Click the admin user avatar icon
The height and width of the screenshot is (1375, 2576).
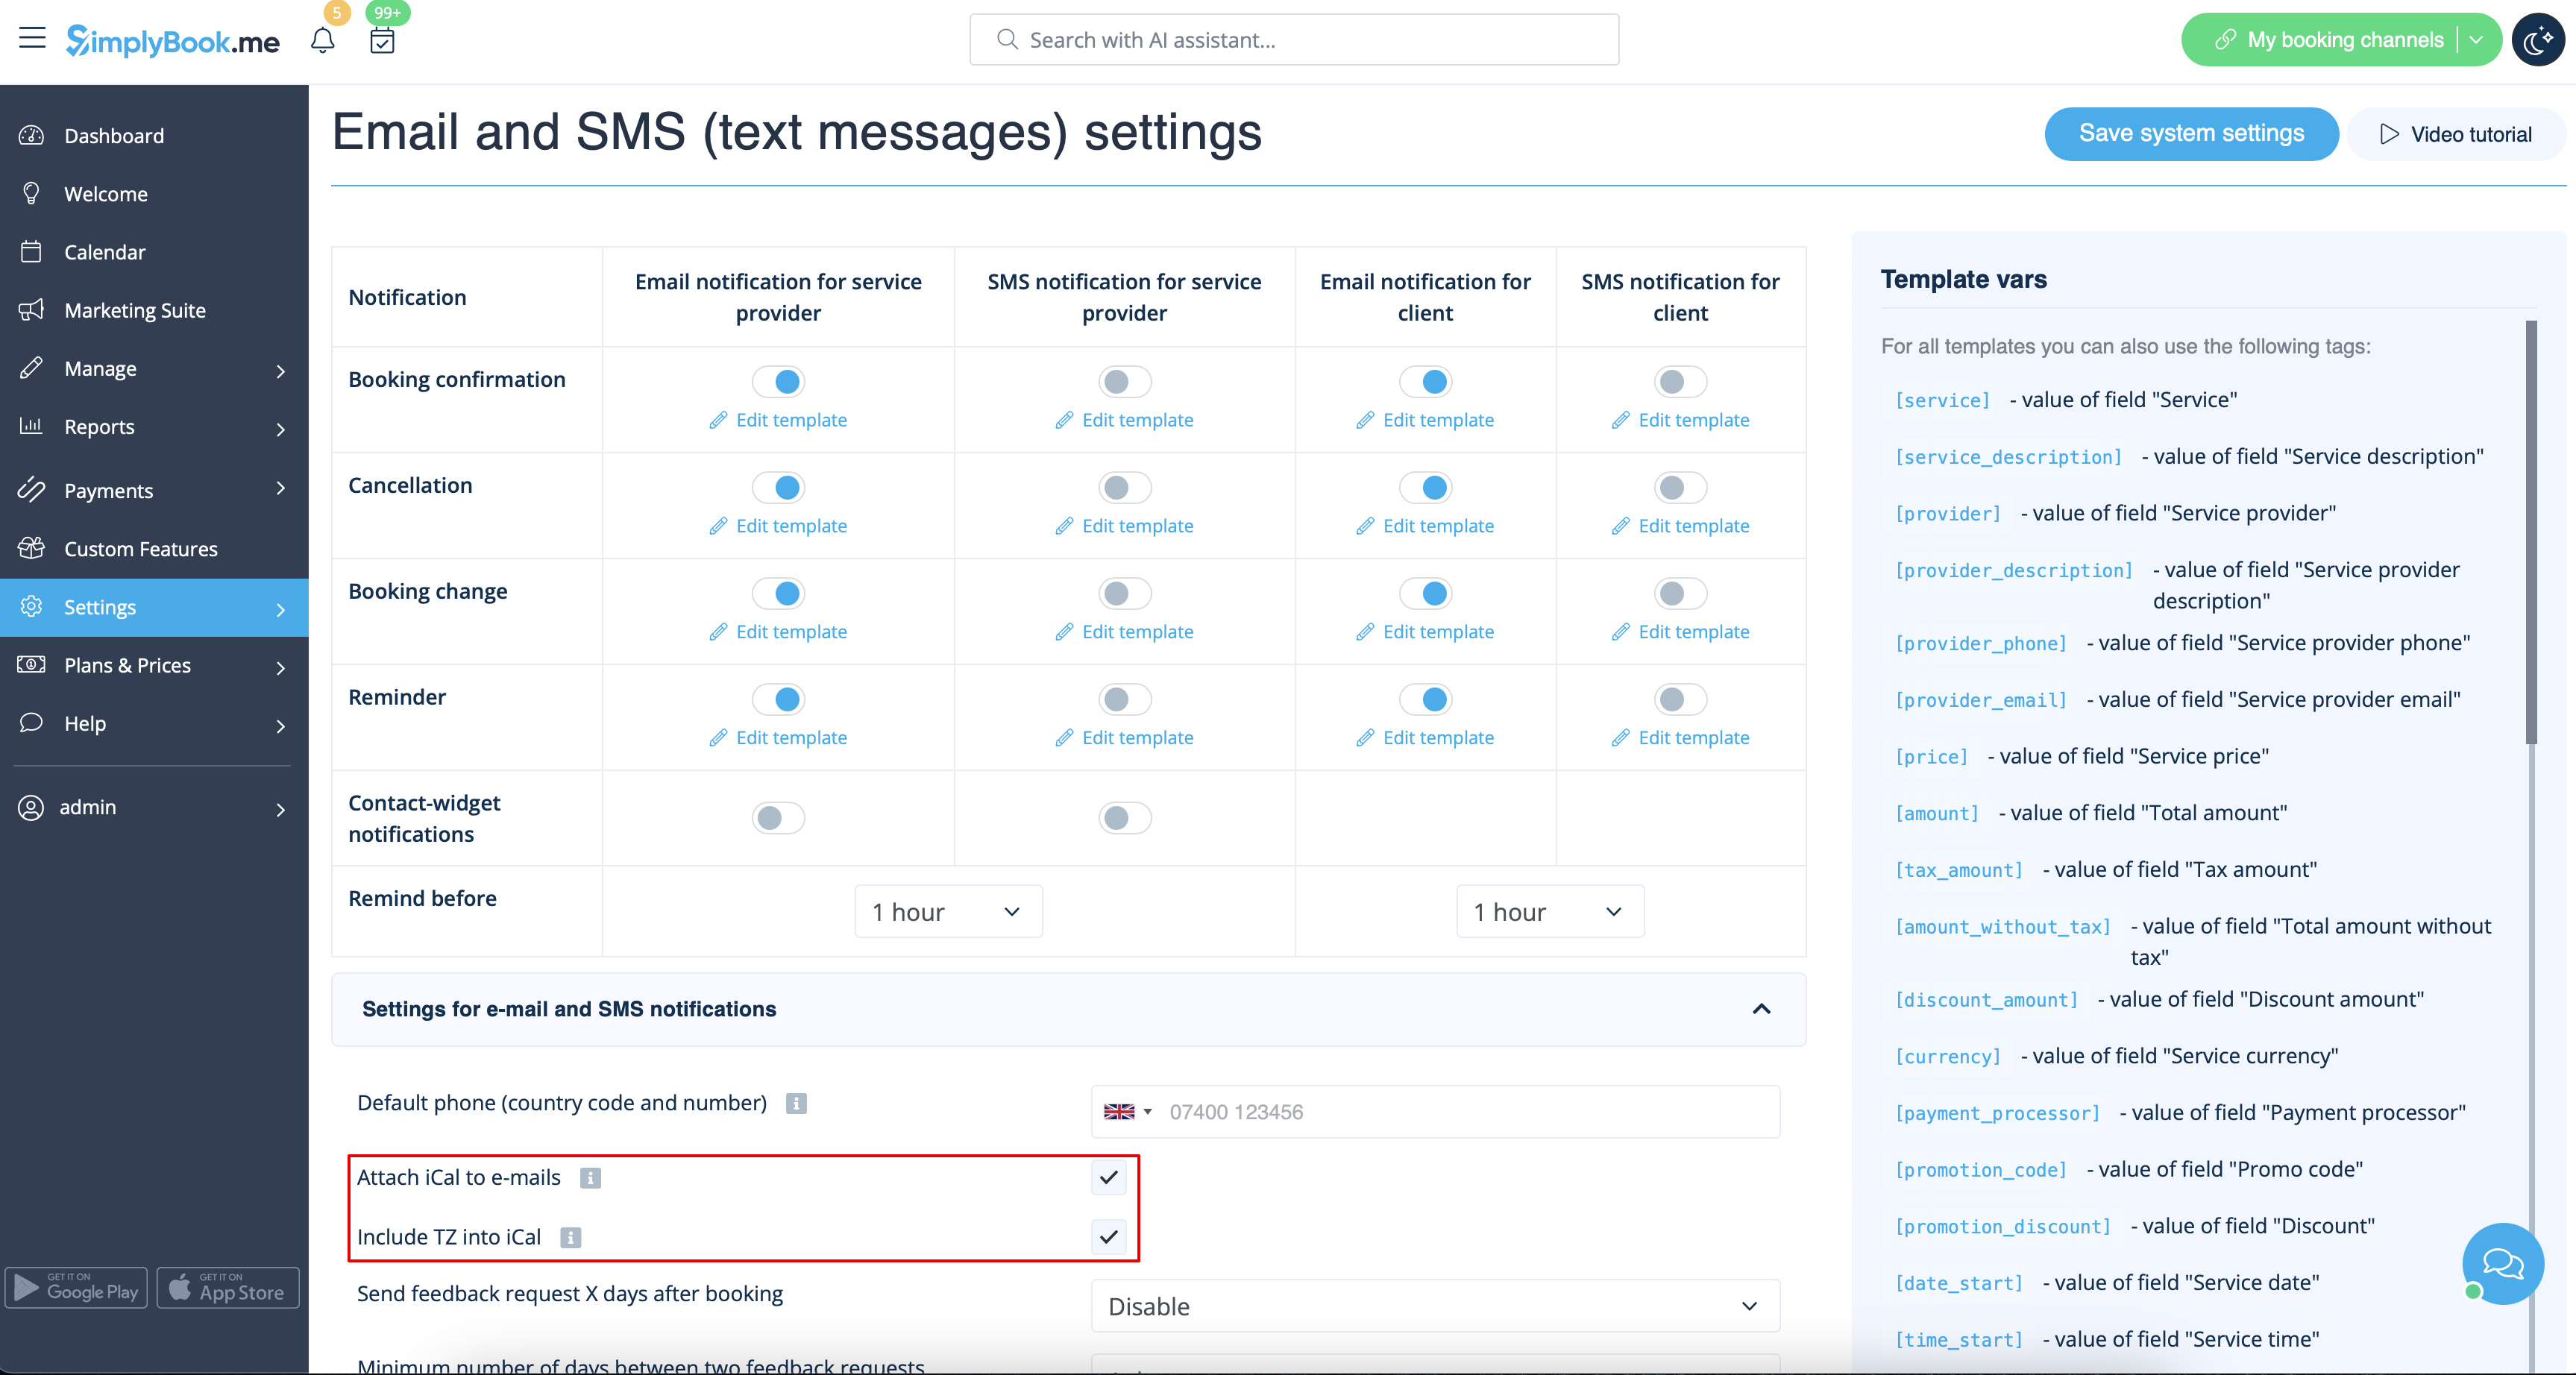[31, 807]
